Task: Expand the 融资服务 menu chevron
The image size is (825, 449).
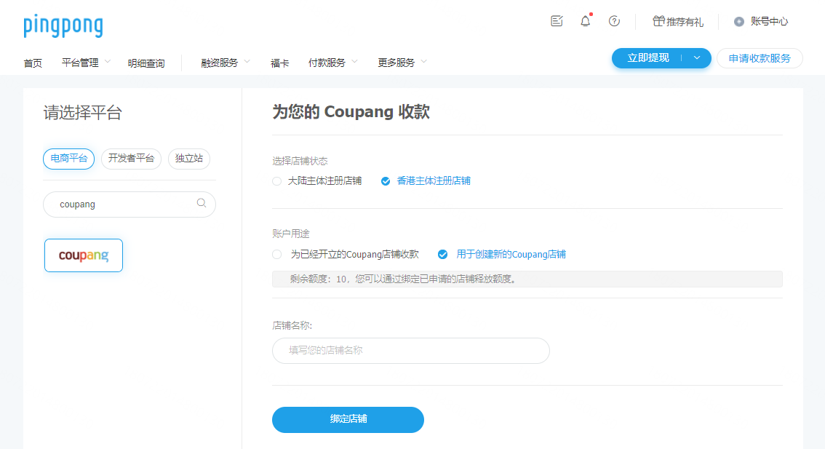Action: (x=247, y=62)
